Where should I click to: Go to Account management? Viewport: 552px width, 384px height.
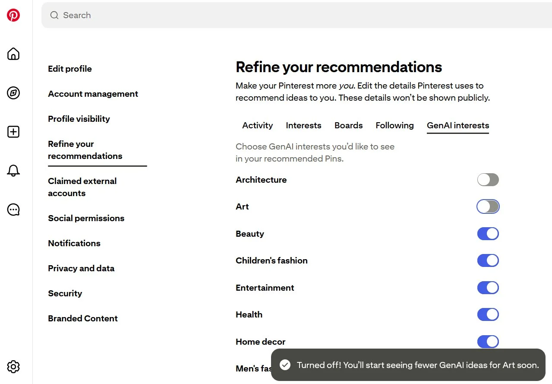pyautogui.click(x=93, y=94)
